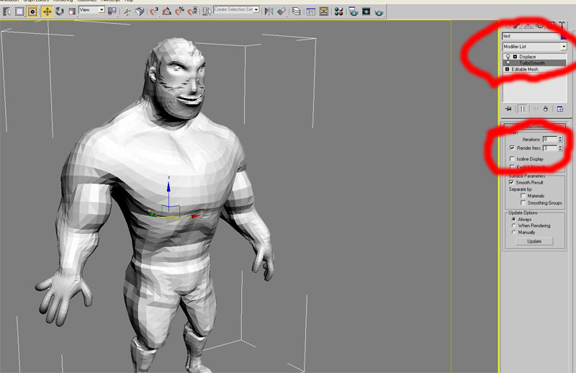Activate the Rotate tool
The width and height of the screenshot is (576, 373).
[x=58, y=11]
